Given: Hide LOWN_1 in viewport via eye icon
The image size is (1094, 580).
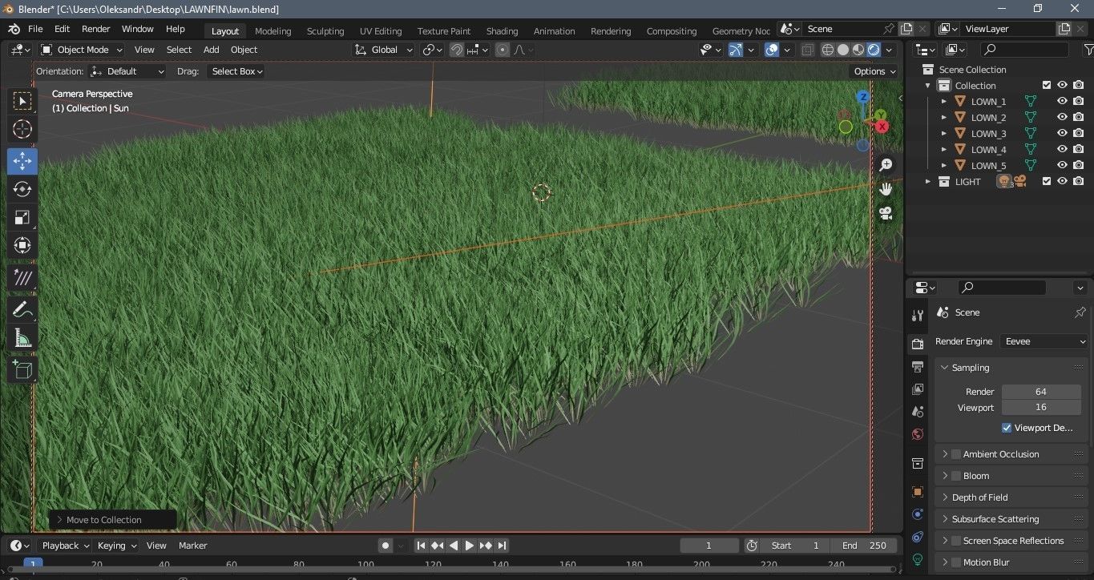Looking at the screenshot, I should click(1062, 102).
